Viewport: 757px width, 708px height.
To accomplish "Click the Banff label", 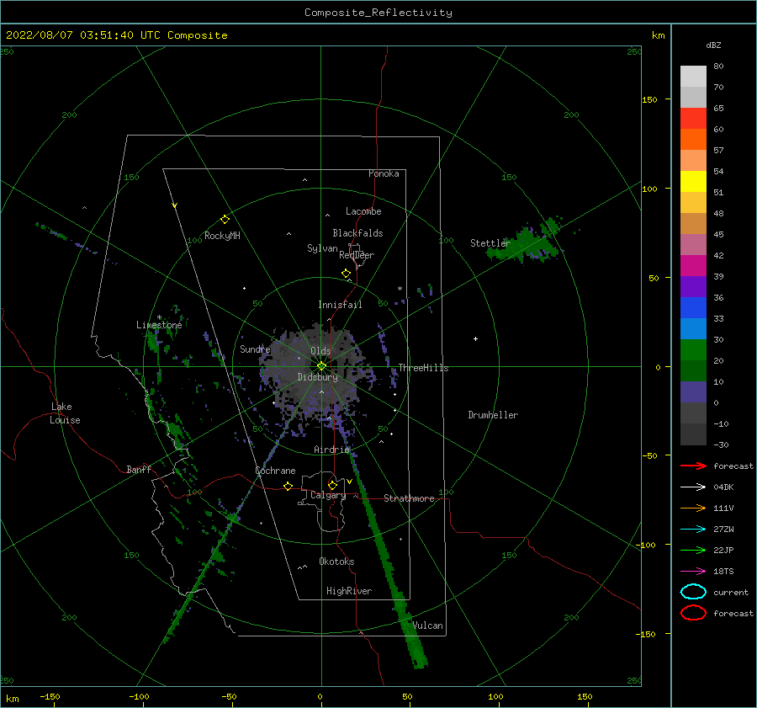I will 139,469.
